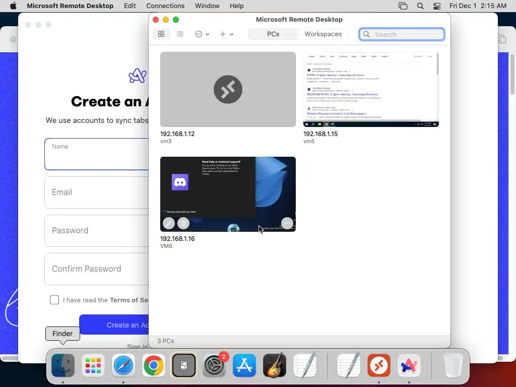Click the trash delete icon on VM6
This screenshot has height=387, width=516.
[183, 223]
